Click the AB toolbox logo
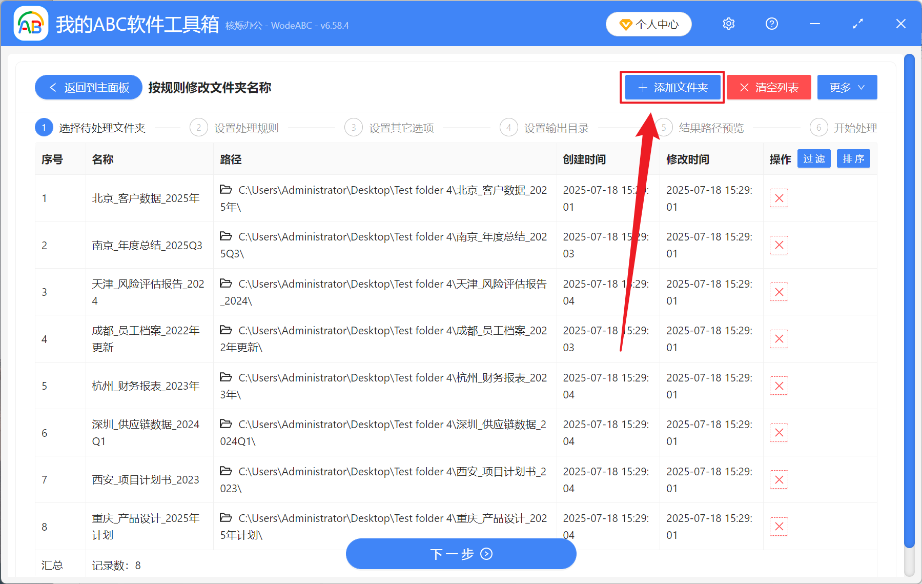 pos(31,24)
